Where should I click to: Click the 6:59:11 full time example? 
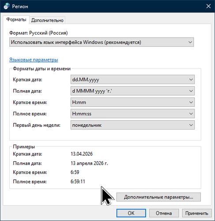pos(78,182)
